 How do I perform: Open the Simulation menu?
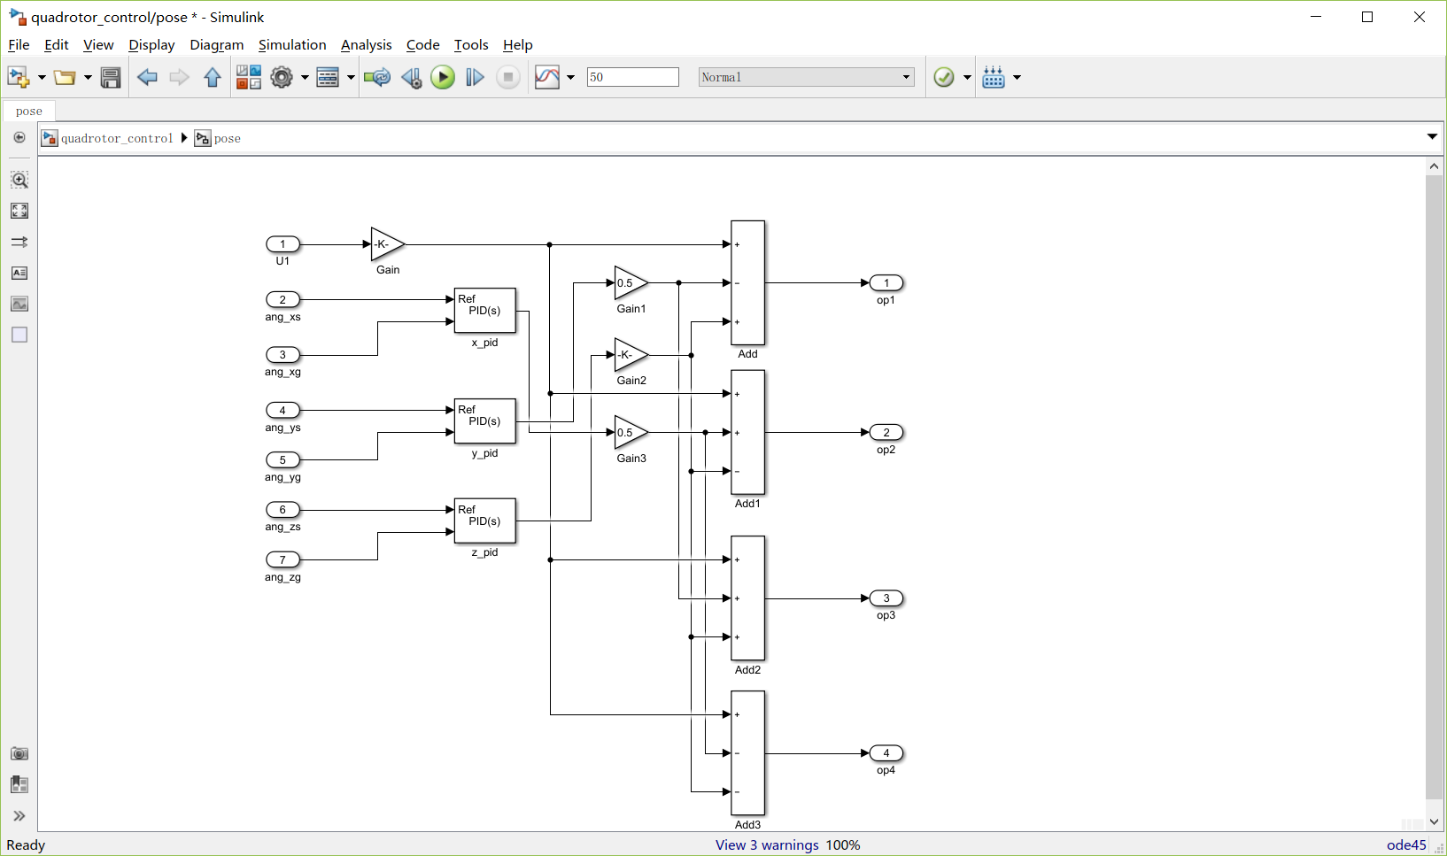(x=291, y=45)
